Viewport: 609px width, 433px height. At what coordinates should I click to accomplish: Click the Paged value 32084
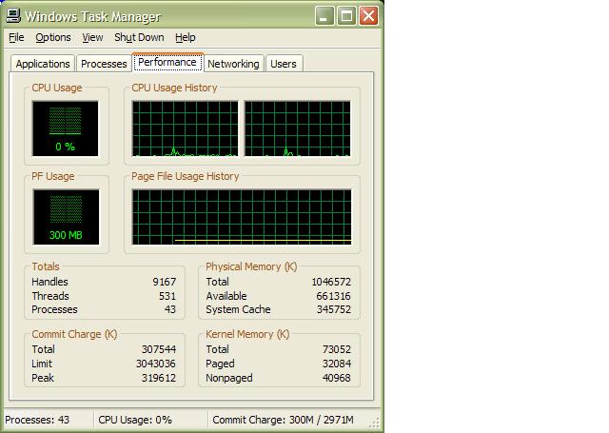(337, 364)
